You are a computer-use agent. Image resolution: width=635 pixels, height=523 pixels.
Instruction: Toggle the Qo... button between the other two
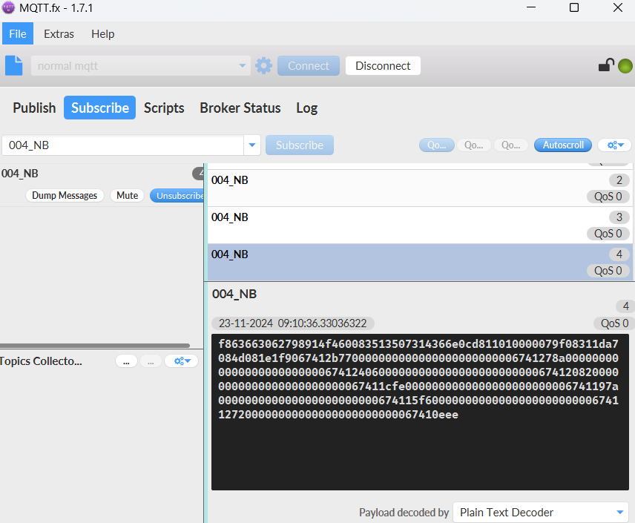474,145
